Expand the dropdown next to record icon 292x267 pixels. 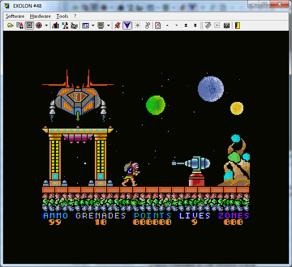pos(46,25)
